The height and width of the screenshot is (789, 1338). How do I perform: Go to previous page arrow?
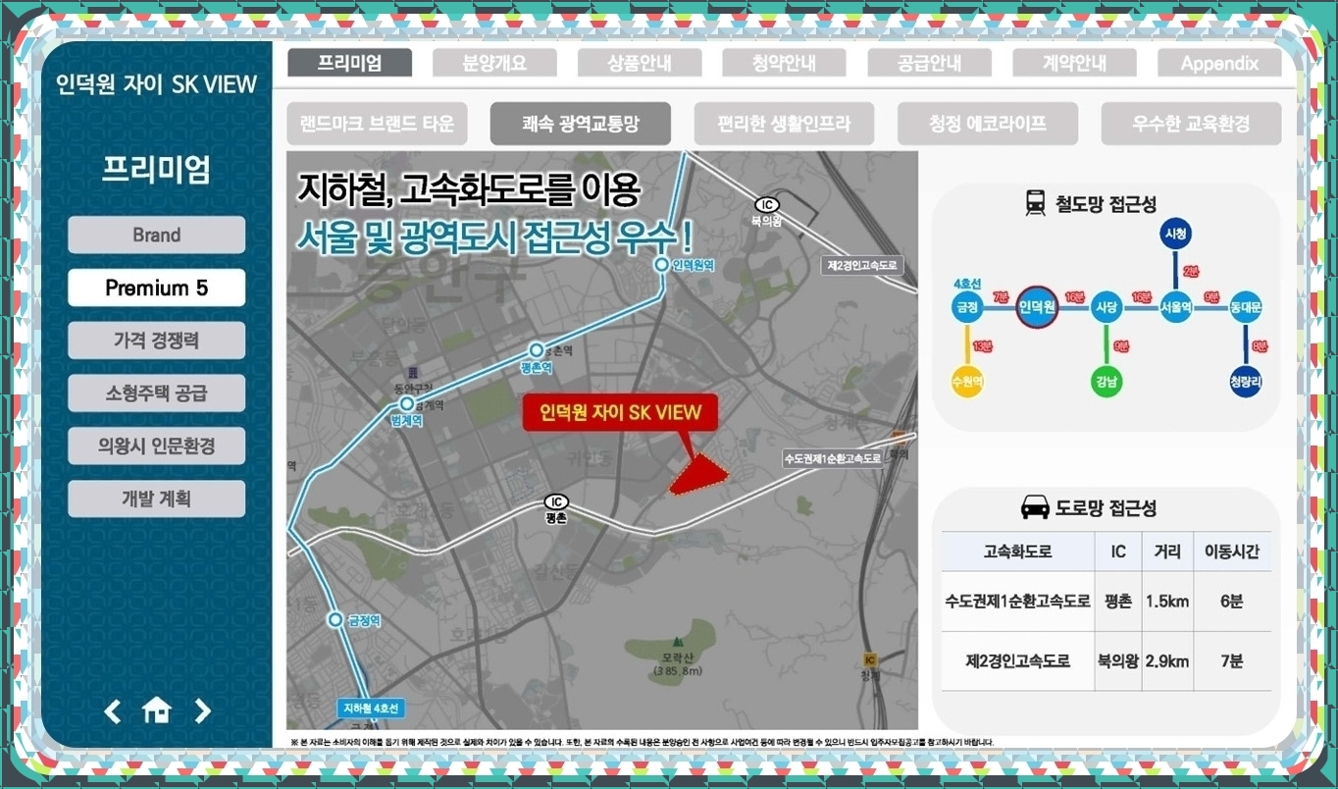coord(113,710)
